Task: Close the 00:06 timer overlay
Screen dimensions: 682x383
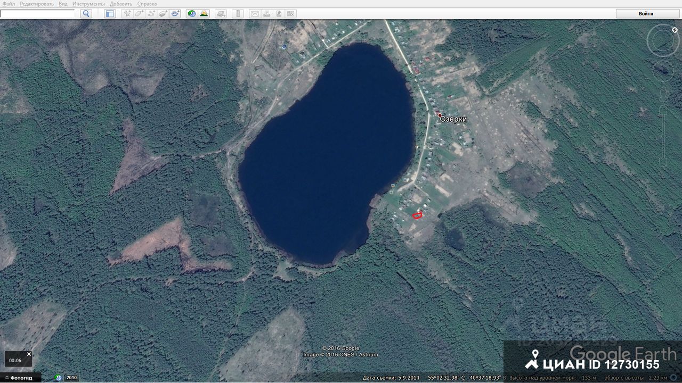Action: click(29, 354)
